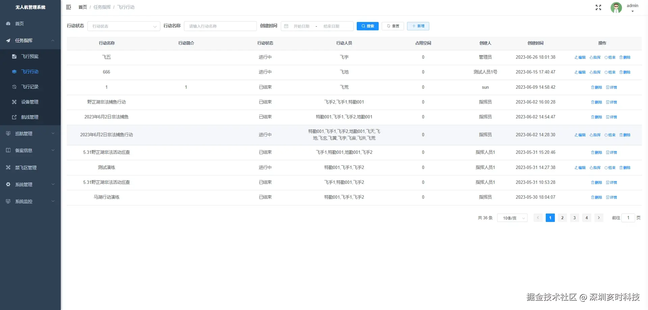
Task: Click 结束 for action created 2023-06-02 14:28:30
Action: pos(610,135)
